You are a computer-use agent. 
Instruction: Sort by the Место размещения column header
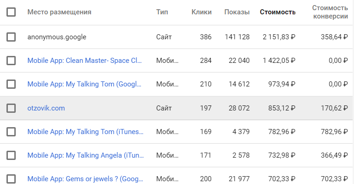point(59,12)
